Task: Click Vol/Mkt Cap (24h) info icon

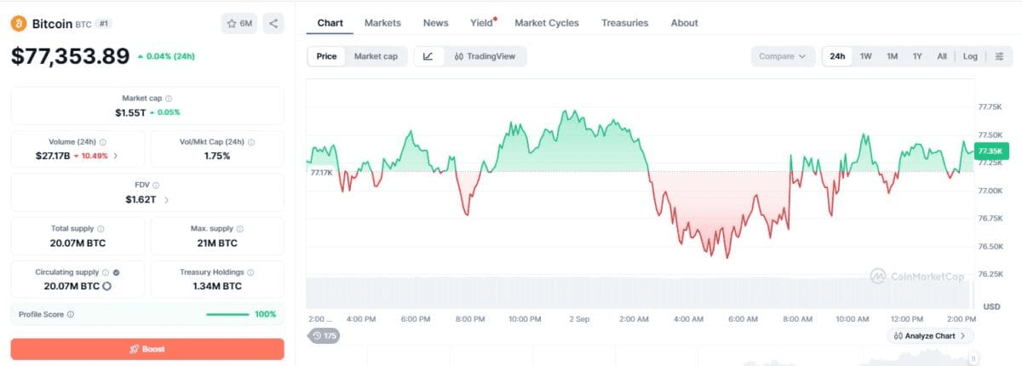Action: [251, 142]
